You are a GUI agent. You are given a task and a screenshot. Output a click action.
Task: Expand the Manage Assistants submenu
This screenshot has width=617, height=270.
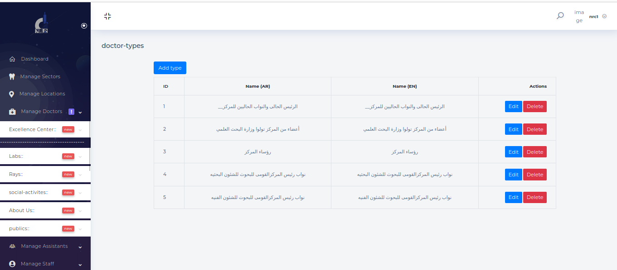tap(80, 247)
